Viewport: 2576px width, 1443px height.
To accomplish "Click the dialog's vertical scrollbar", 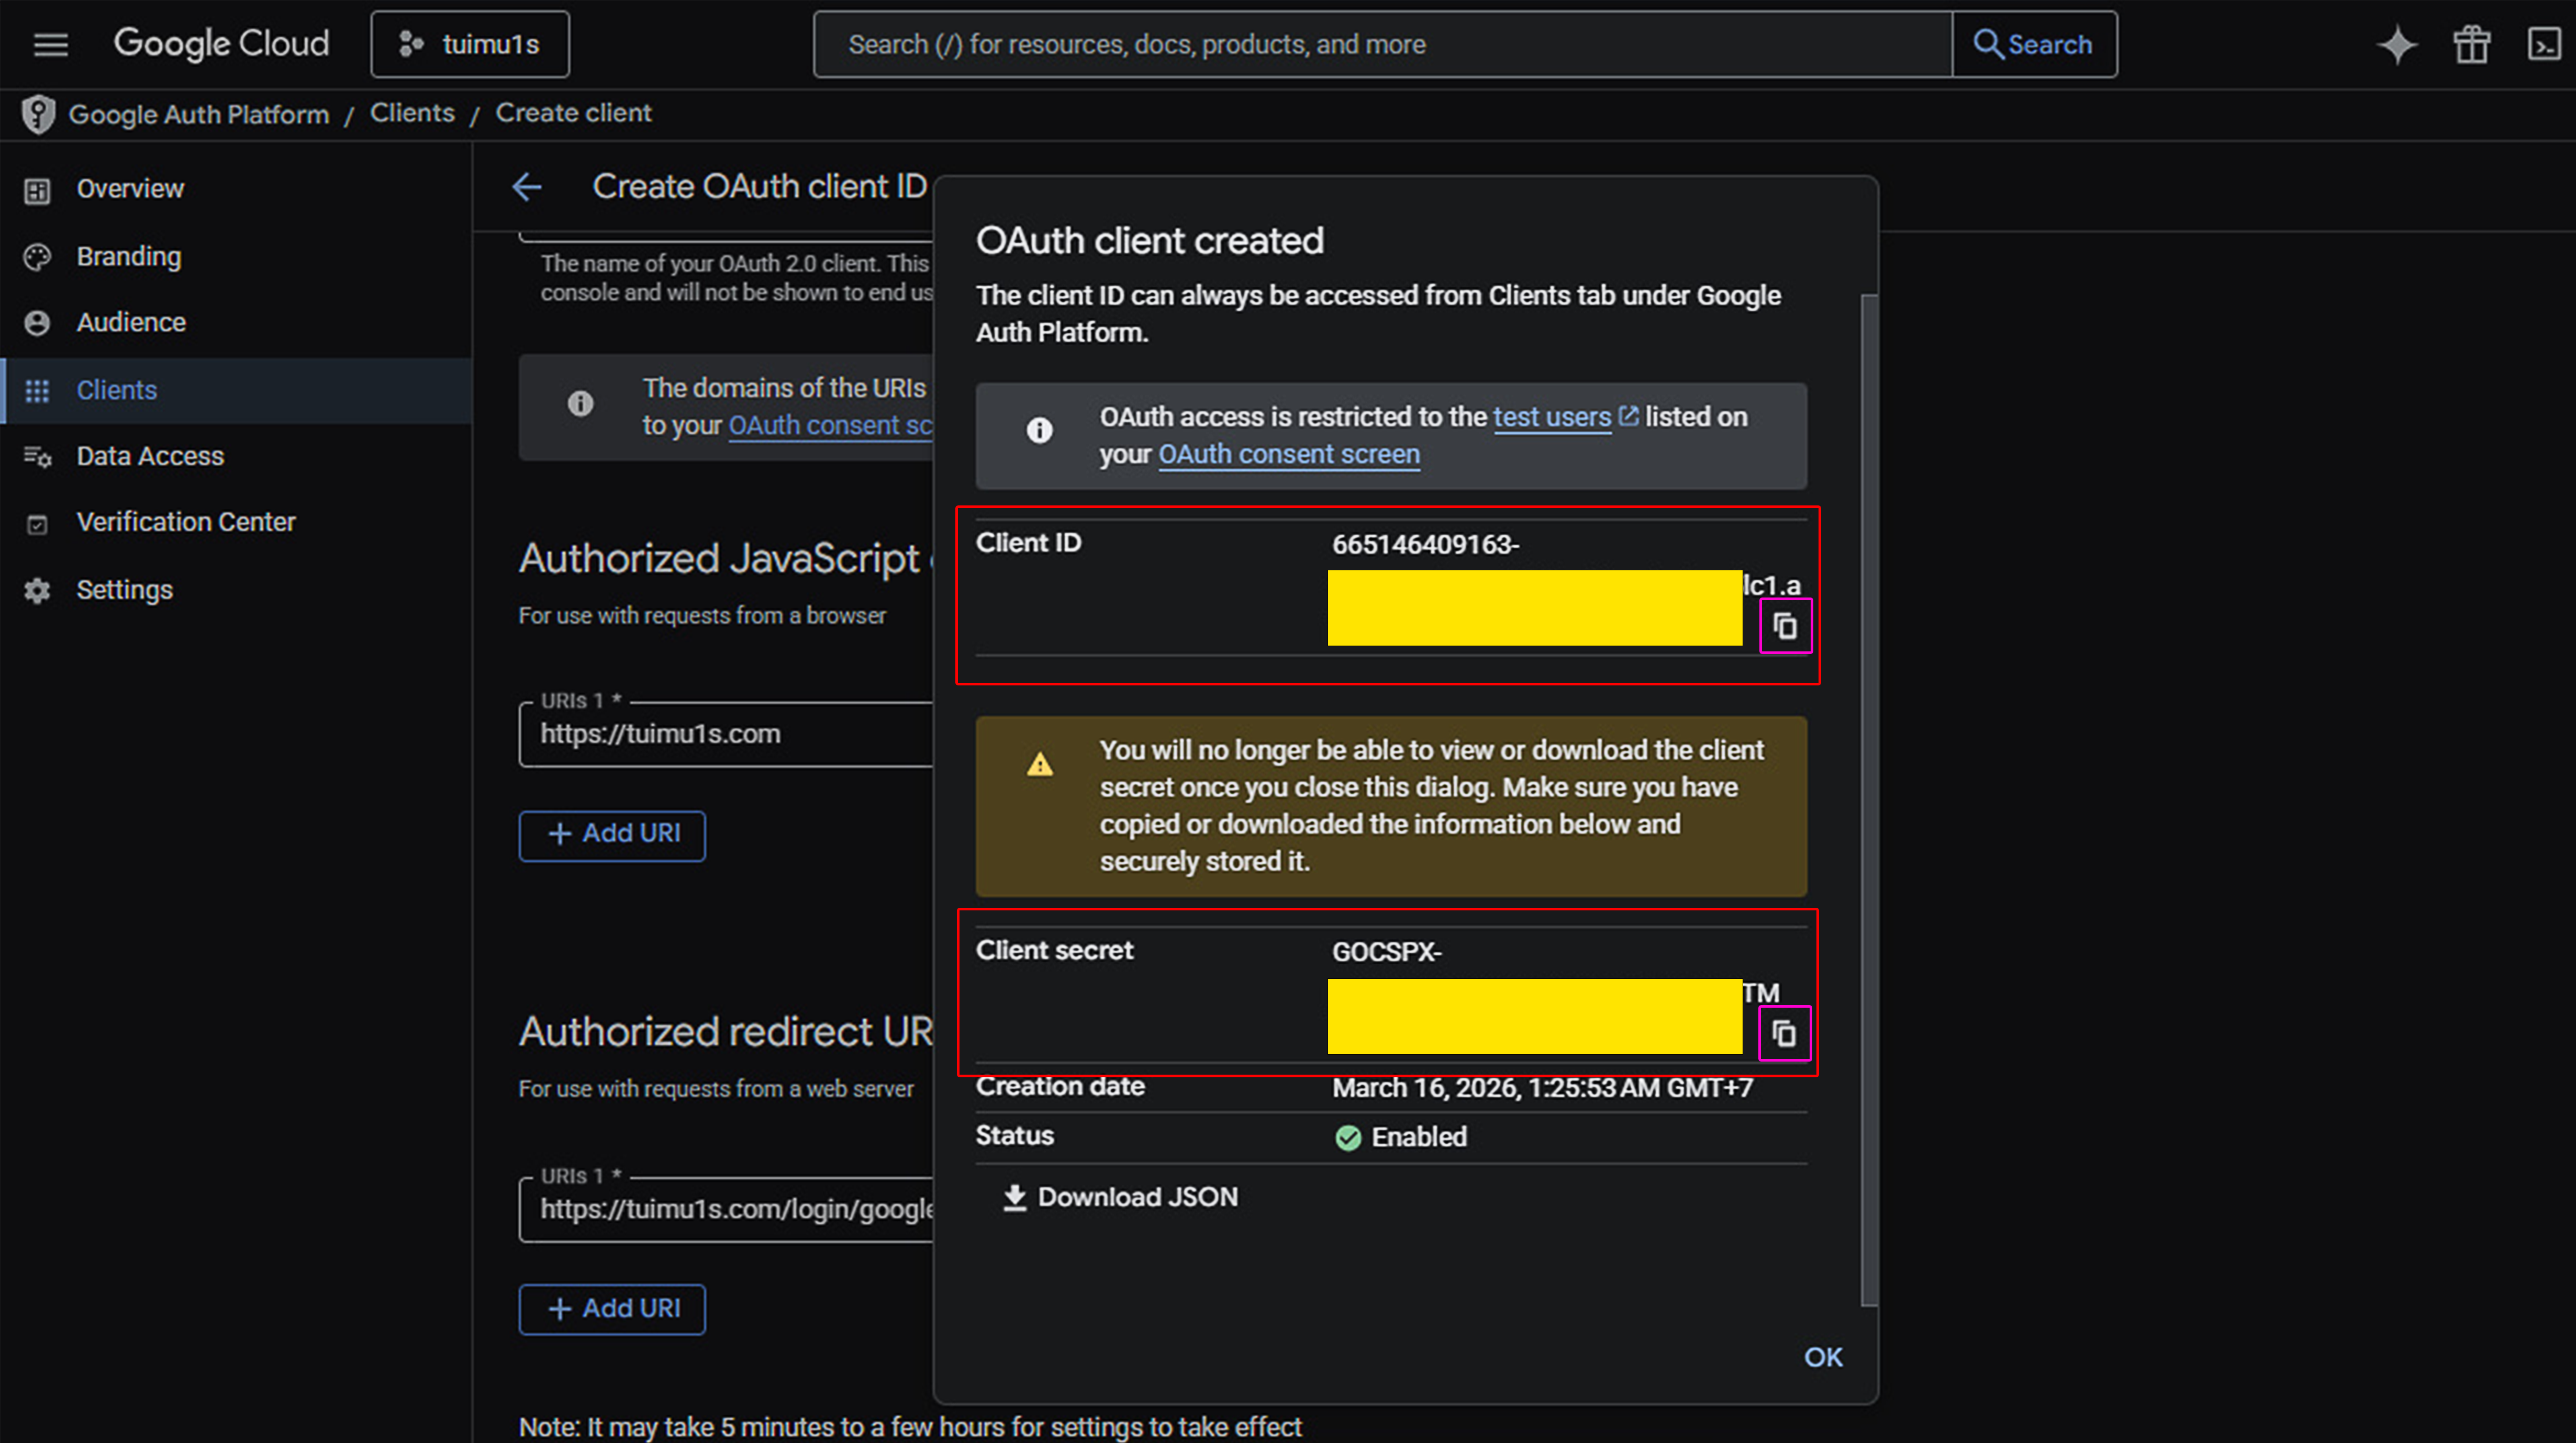I will [1868, 799].
